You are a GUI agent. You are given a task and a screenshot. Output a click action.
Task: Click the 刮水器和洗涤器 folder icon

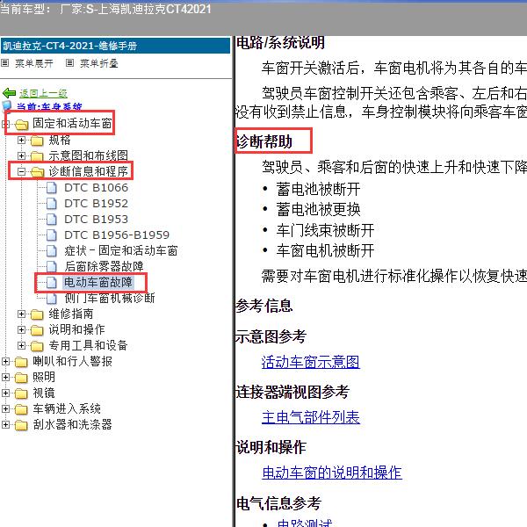[21, 425]
